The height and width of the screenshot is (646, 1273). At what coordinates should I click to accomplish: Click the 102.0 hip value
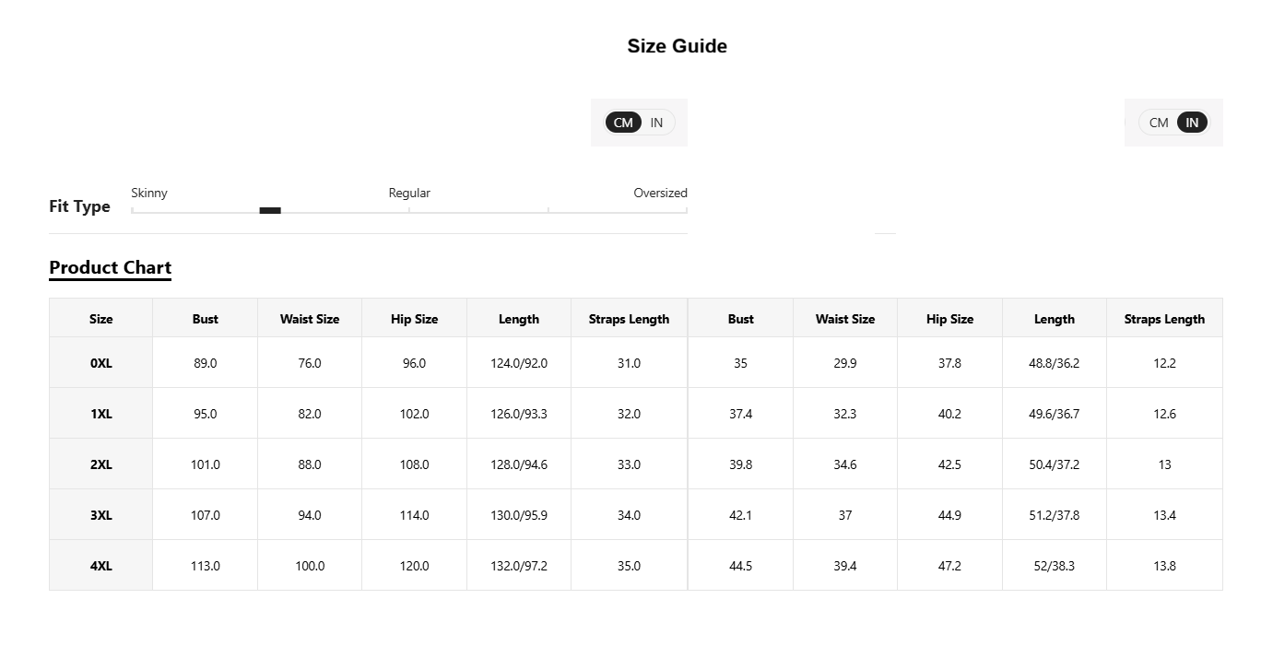(x=415, y=414)
